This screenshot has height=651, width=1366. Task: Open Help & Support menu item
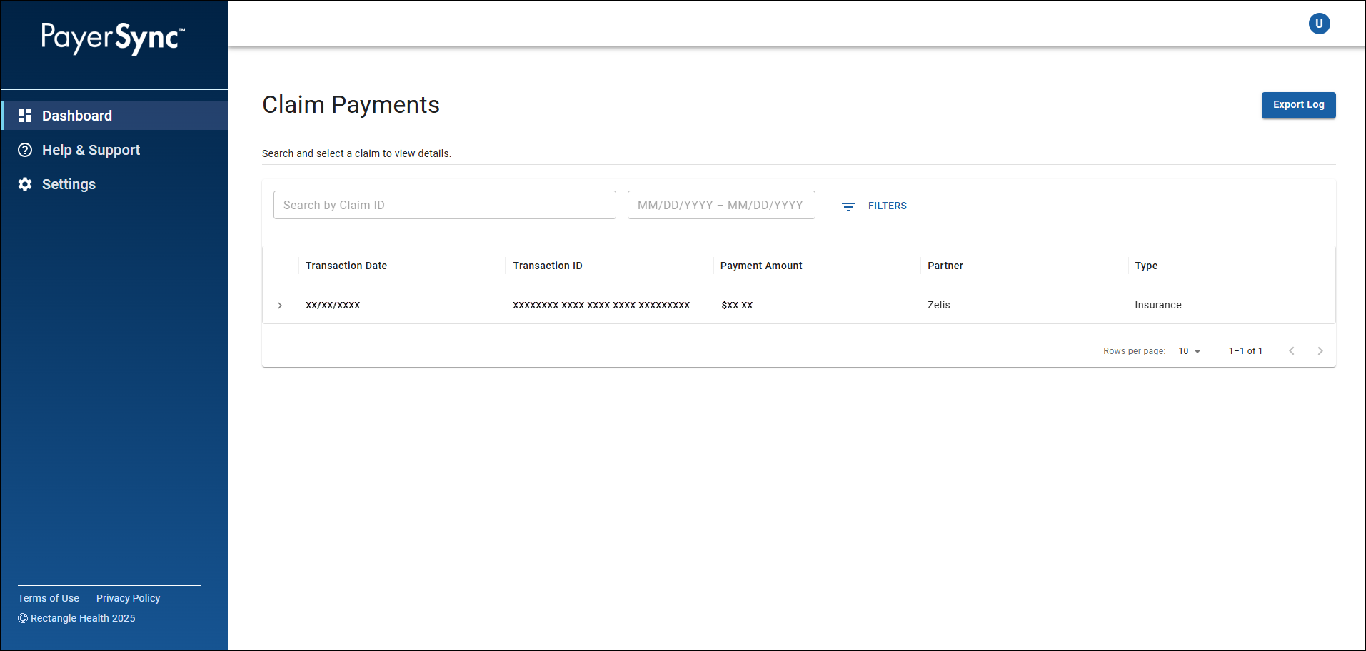(x=114, y=150)
